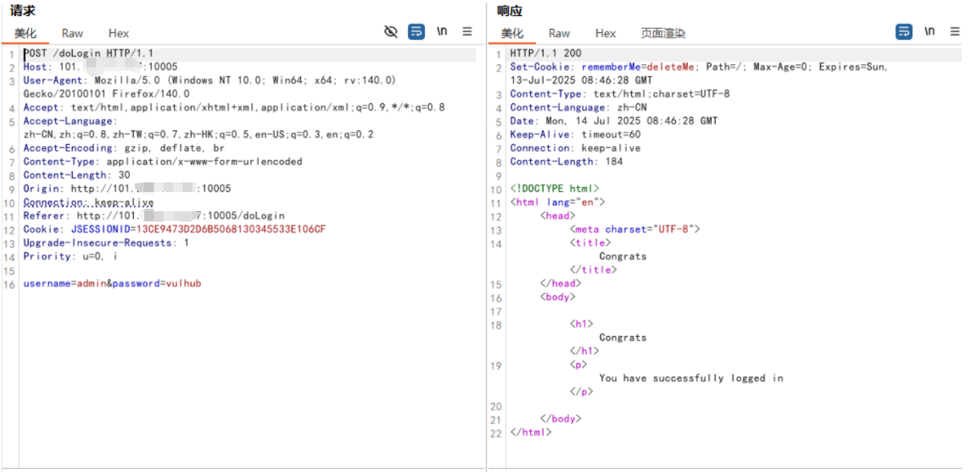Click the POST /doLogin request line
The height and width of the screenshot is (472, 978).
click(88, 54)
